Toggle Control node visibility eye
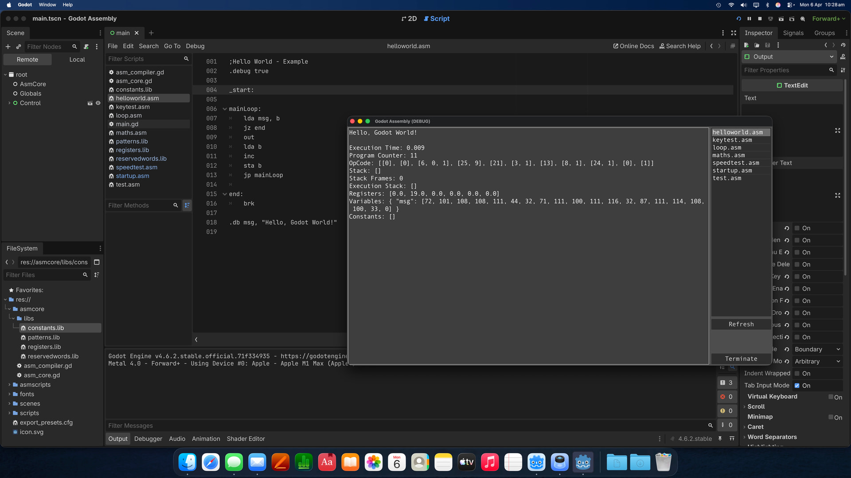Viewport: 851px width, 478px height. (98, 103)
